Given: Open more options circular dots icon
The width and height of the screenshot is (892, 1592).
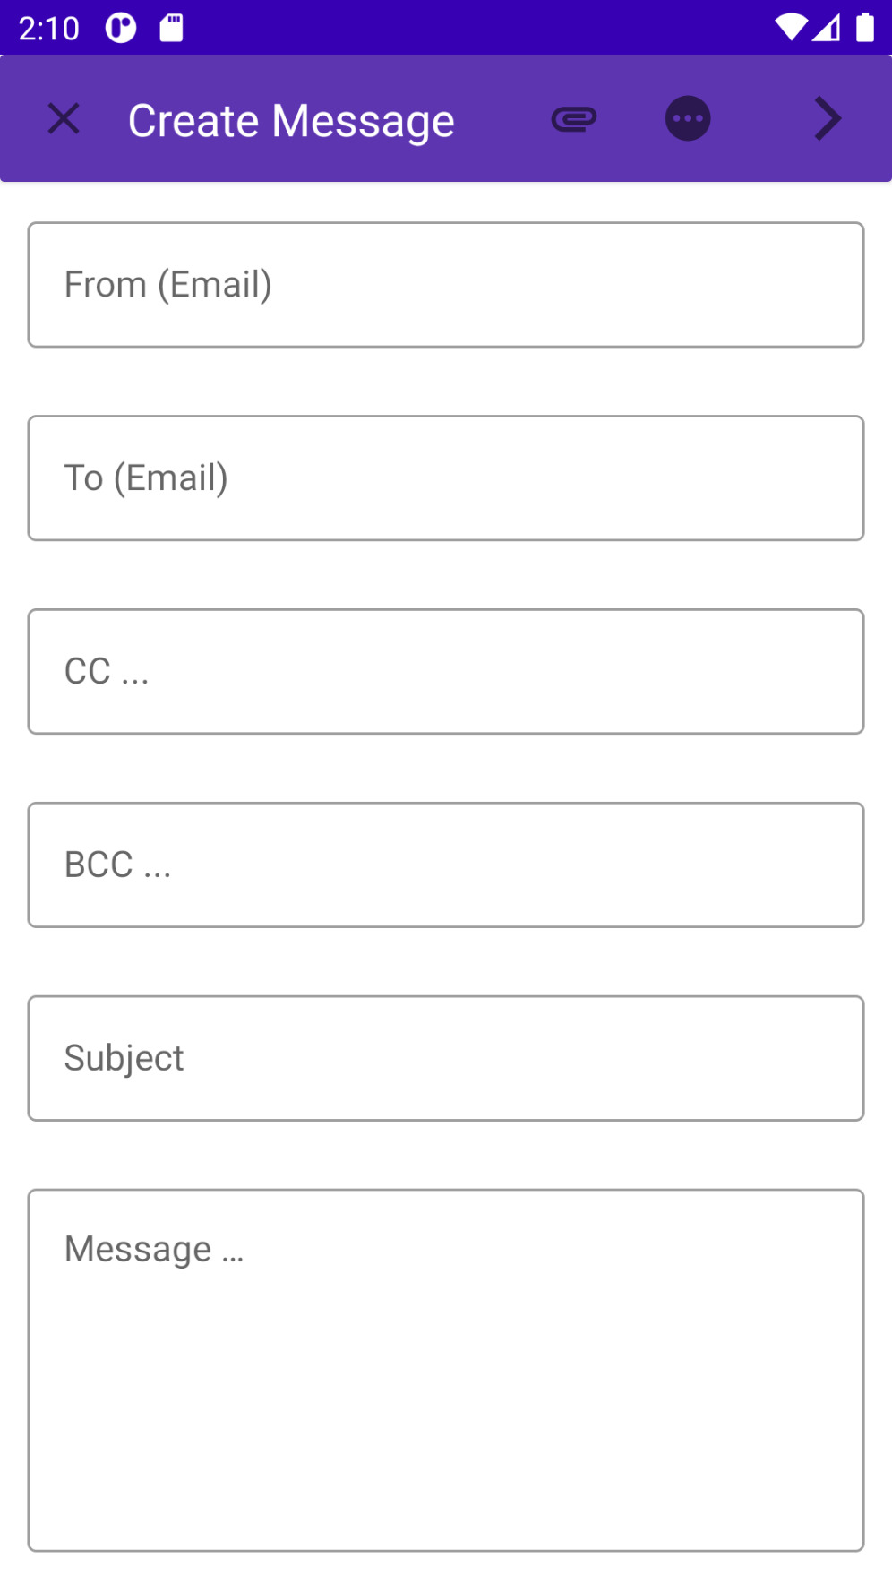Looking at the screenshot, I should [x=688, y=119].
